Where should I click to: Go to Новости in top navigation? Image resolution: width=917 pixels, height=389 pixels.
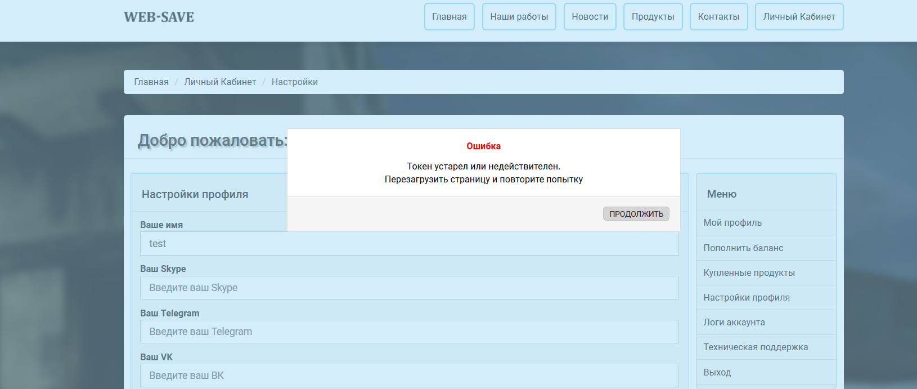click(590, 17)
